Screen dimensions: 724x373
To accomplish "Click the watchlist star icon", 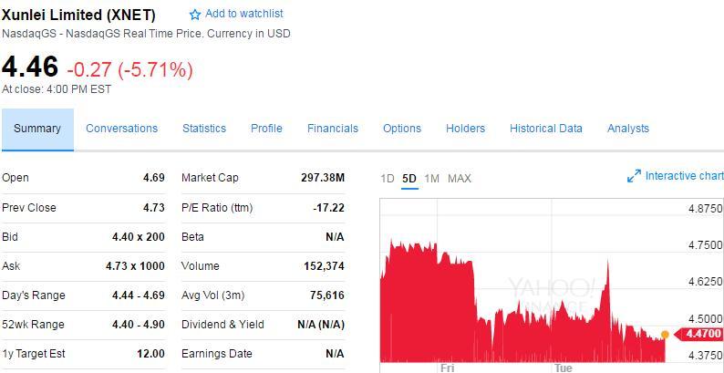I will pyautogui.click(x=194, y=15).
